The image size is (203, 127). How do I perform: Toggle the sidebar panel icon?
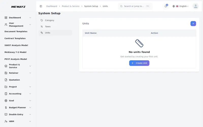pyautogui.click(x=41, y=6)
